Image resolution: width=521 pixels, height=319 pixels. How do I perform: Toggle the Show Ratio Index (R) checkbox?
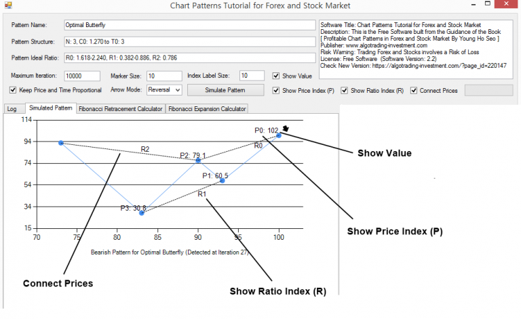[x=345, y=90]
